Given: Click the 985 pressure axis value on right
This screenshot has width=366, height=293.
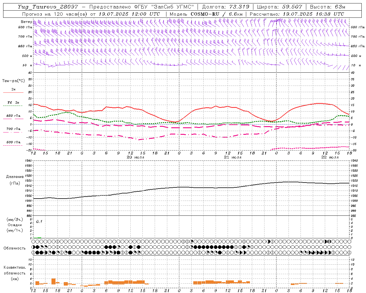Looking at the screenshot, I should (x=354, y=216).
